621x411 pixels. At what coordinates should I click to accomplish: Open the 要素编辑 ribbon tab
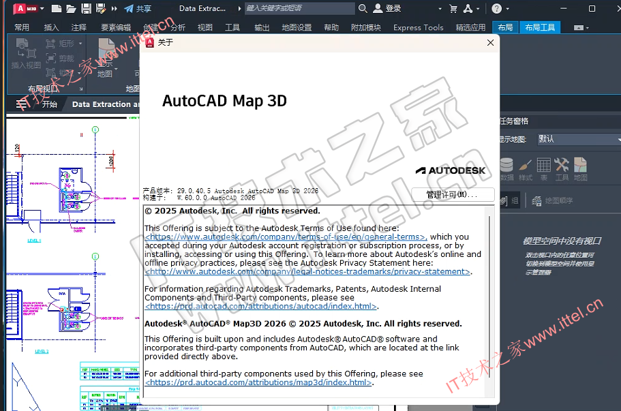[x=116, y=27]
